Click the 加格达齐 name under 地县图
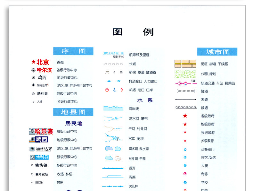253x191 pixels. point(44,149)
